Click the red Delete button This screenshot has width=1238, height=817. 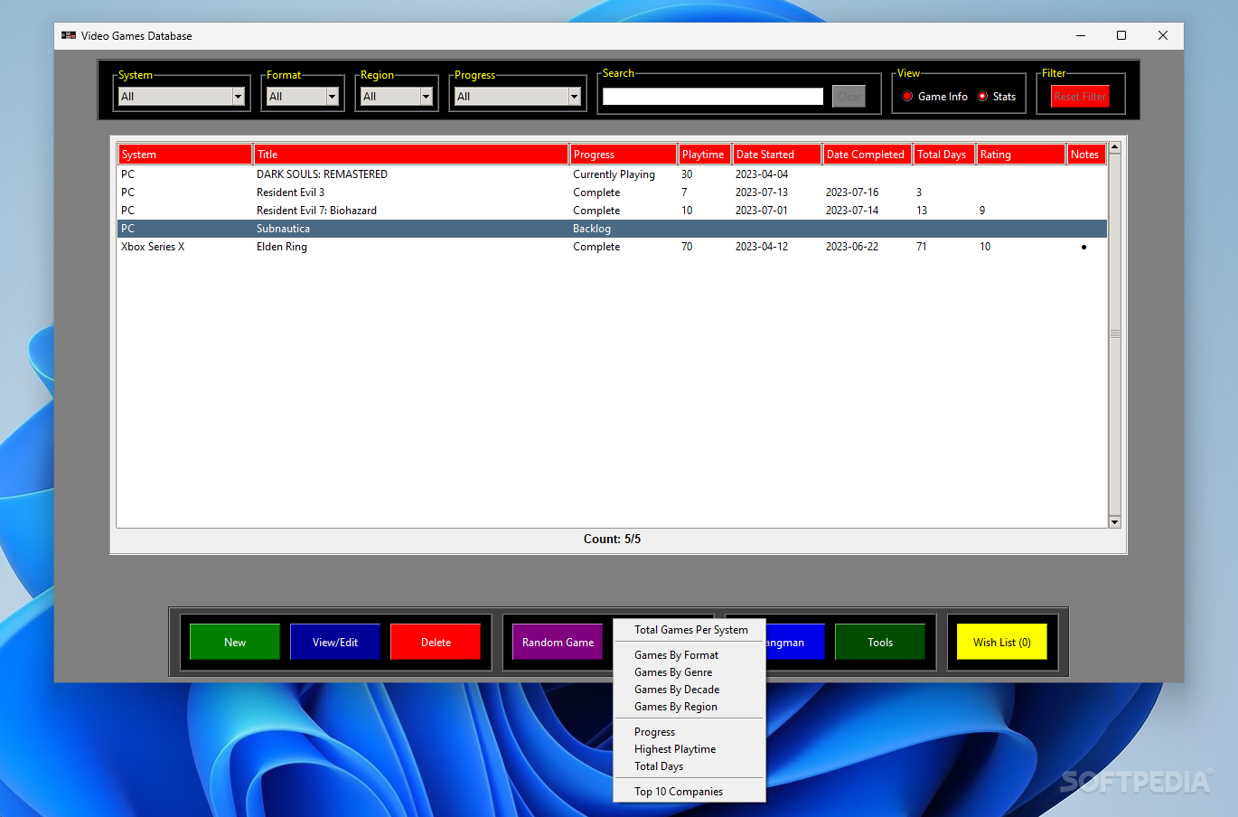coord(436,643)
